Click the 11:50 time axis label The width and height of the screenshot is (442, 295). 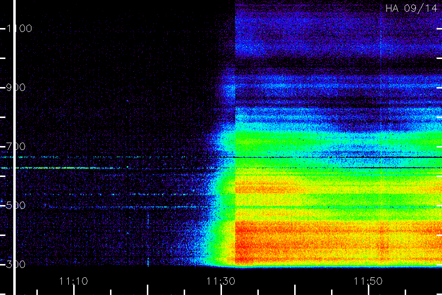[368, 281]
